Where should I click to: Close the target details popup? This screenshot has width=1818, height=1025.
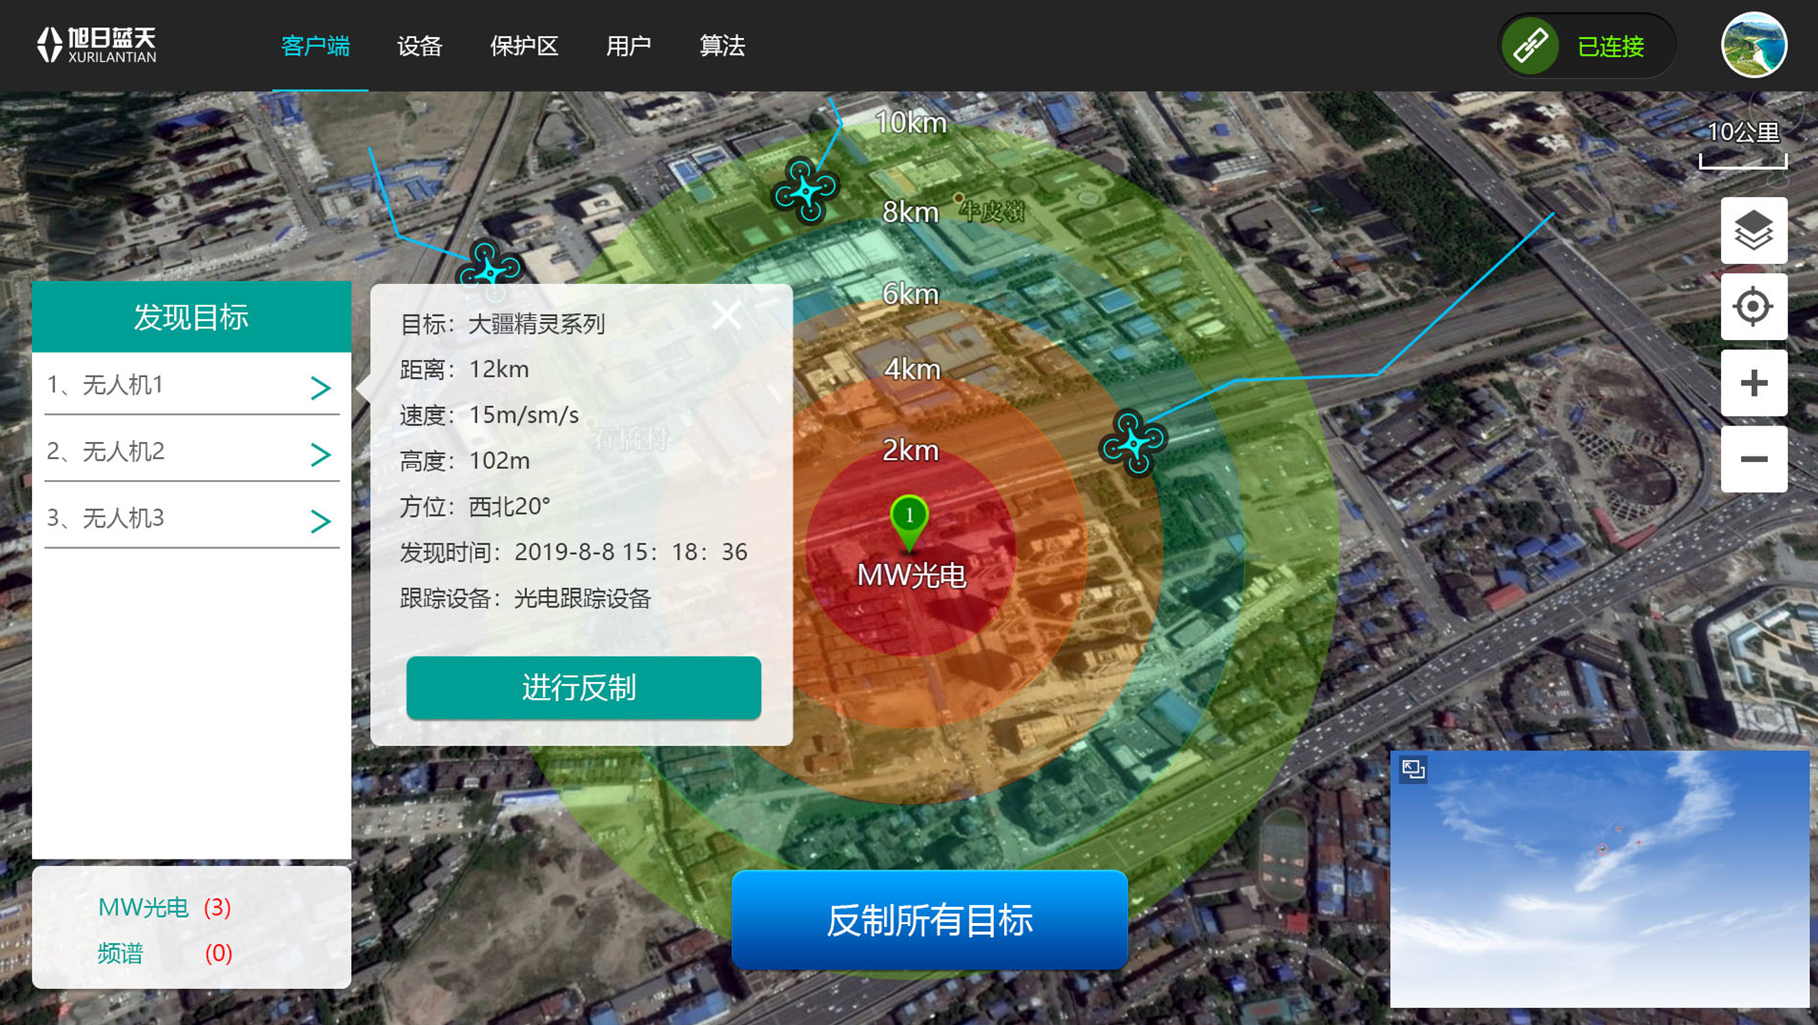click(726, 316)
